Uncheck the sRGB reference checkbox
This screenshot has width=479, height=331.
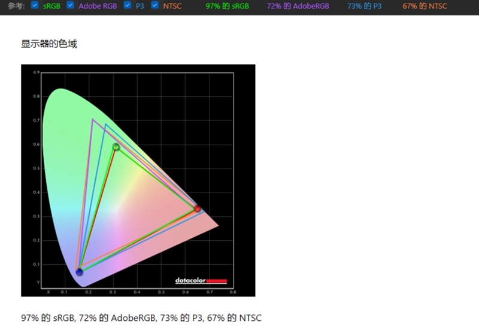35,5
